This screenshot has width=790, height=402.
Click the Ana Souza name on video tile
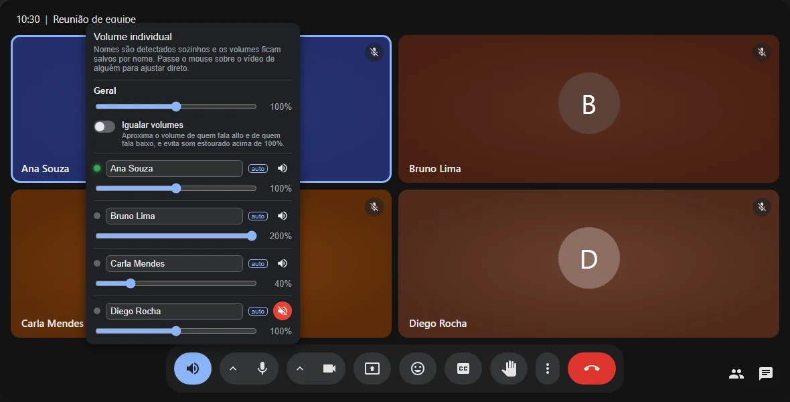coord(46,168)
